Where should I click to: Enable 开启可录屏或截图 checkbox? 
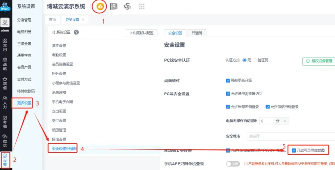[294, 150]
